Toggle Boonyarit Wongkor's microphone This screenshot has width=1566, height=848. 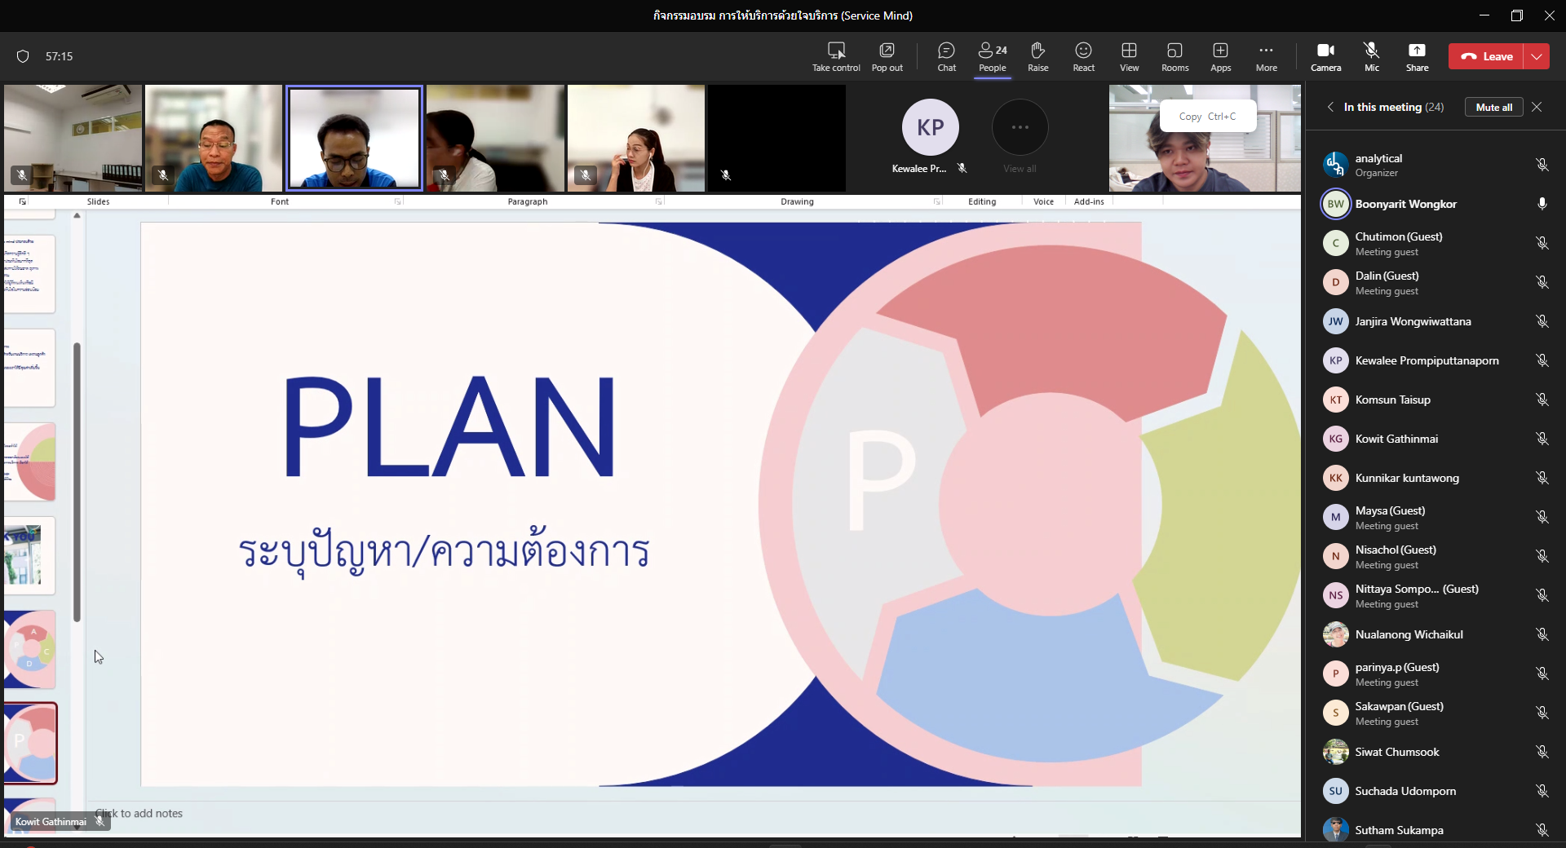[x=1542, y=204]
